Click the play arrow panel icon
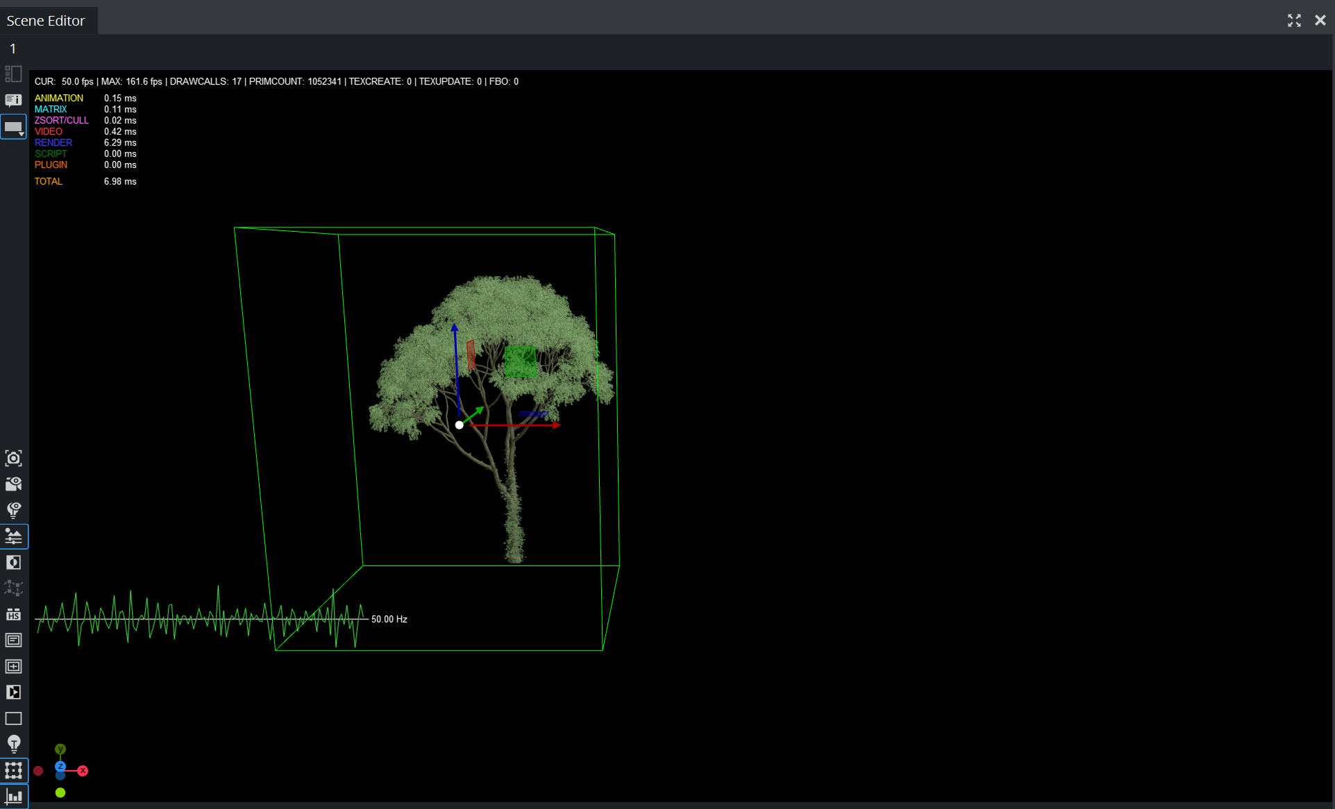Image resolution: width=1335 pixels, height=809 pixels. tap(13, 692)
